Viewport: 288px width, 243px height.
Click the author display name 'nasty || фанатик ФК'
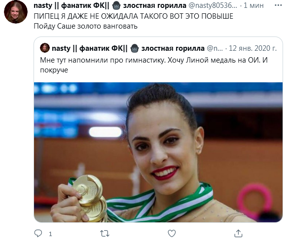pos(72,5)
